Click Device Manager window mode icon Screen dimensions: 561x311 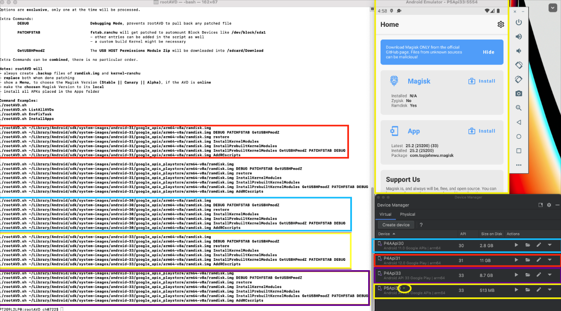pyautogui.click(x=540, y=205)
